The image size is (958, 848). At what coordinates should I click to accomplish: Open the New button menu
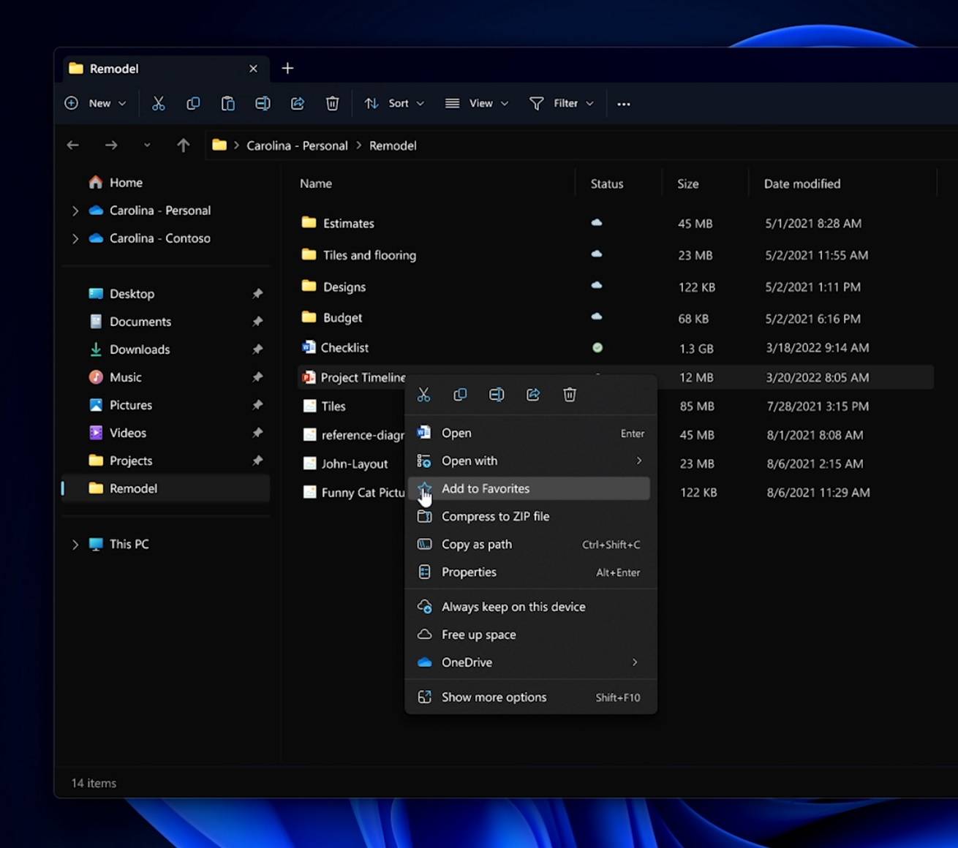click(x=95, y=103)
